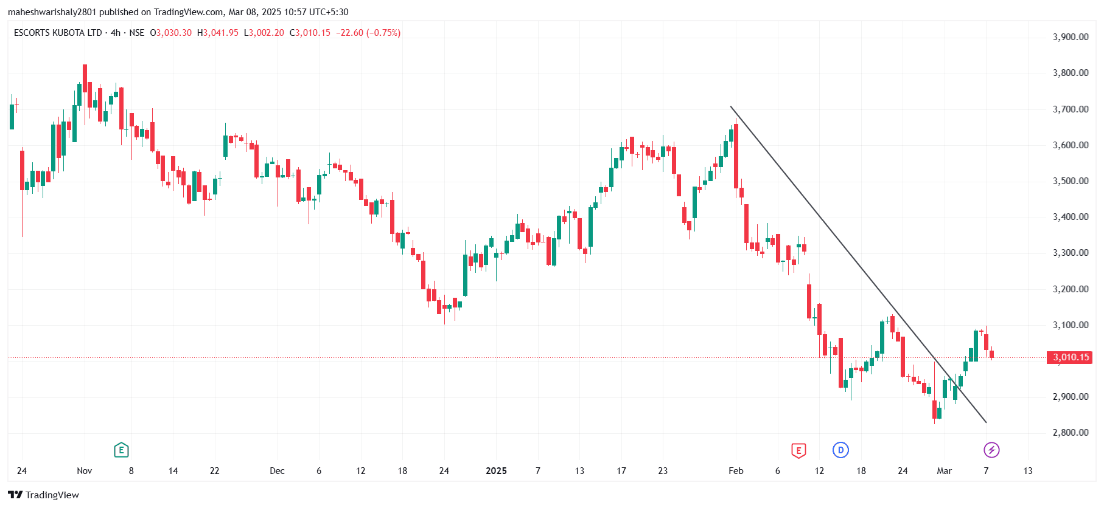Click the 17 date label on time axis
The width and height of the screenshot is (1104, 508).
tap(621, 471)
